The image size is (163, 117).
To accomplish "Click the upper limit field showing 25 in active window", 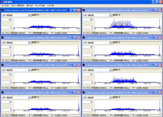I will coord(6,20).
